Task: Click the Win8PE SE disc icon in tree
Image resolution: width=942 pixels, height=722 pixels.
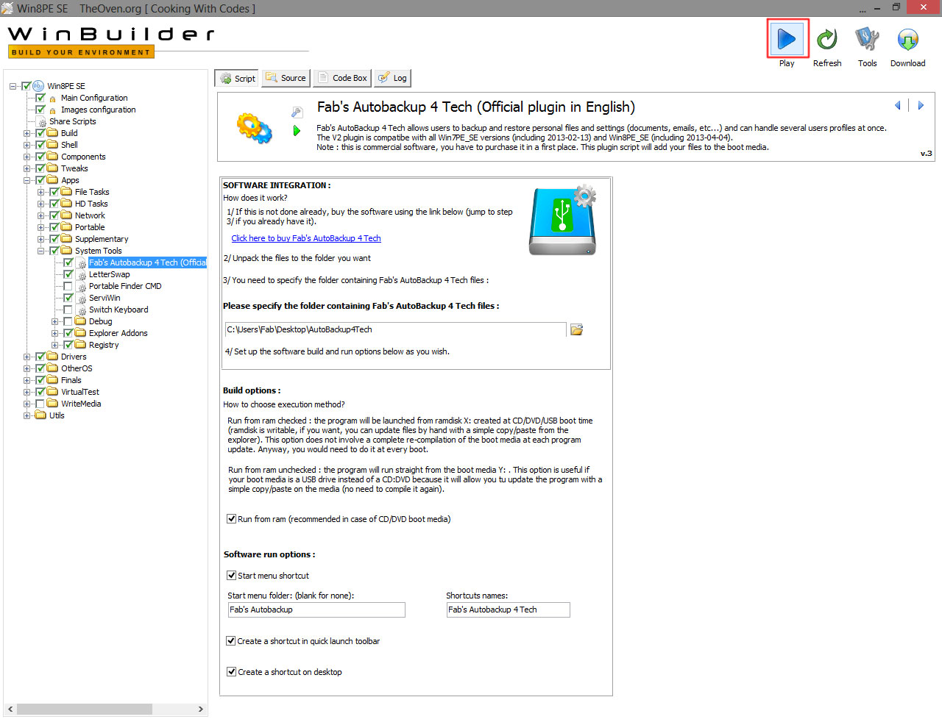Action: pyautogui.click(x=38, y=86)
